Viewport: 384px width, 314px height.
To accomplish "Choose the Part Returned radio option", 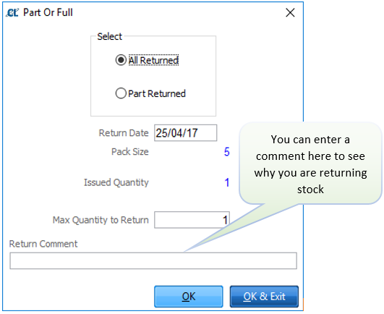I will point(121,93).
